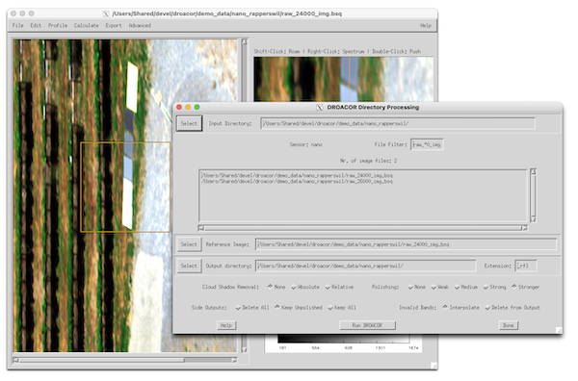Click the Output directory path field
578x381 pixels.
click(x=366, y=266)
